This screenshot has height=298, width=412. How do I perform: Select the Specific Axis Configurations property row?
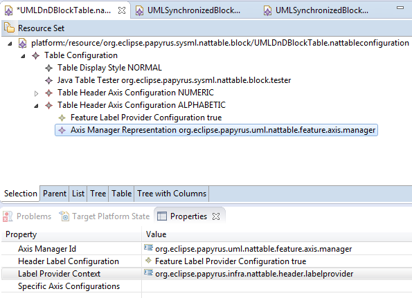206,286
